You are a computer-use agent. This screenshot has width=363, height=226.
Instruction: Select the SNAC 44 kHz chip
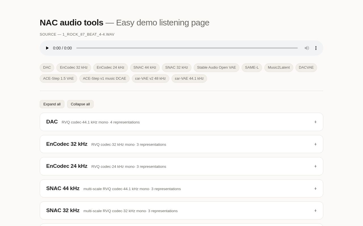click(x=145, y=68)
